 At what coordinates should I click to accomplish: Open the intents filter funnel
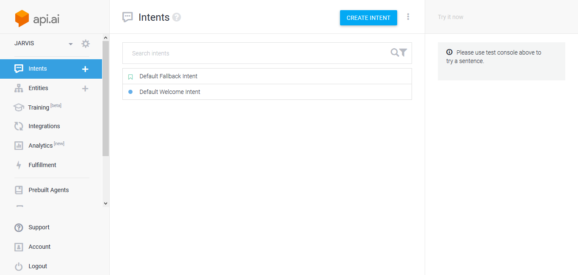point(403,52)
